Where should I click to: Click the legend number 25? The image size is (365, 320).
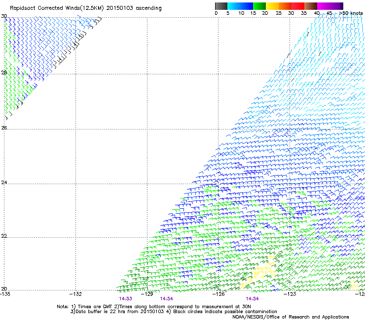pyautogui.click(x=279, y=13)
